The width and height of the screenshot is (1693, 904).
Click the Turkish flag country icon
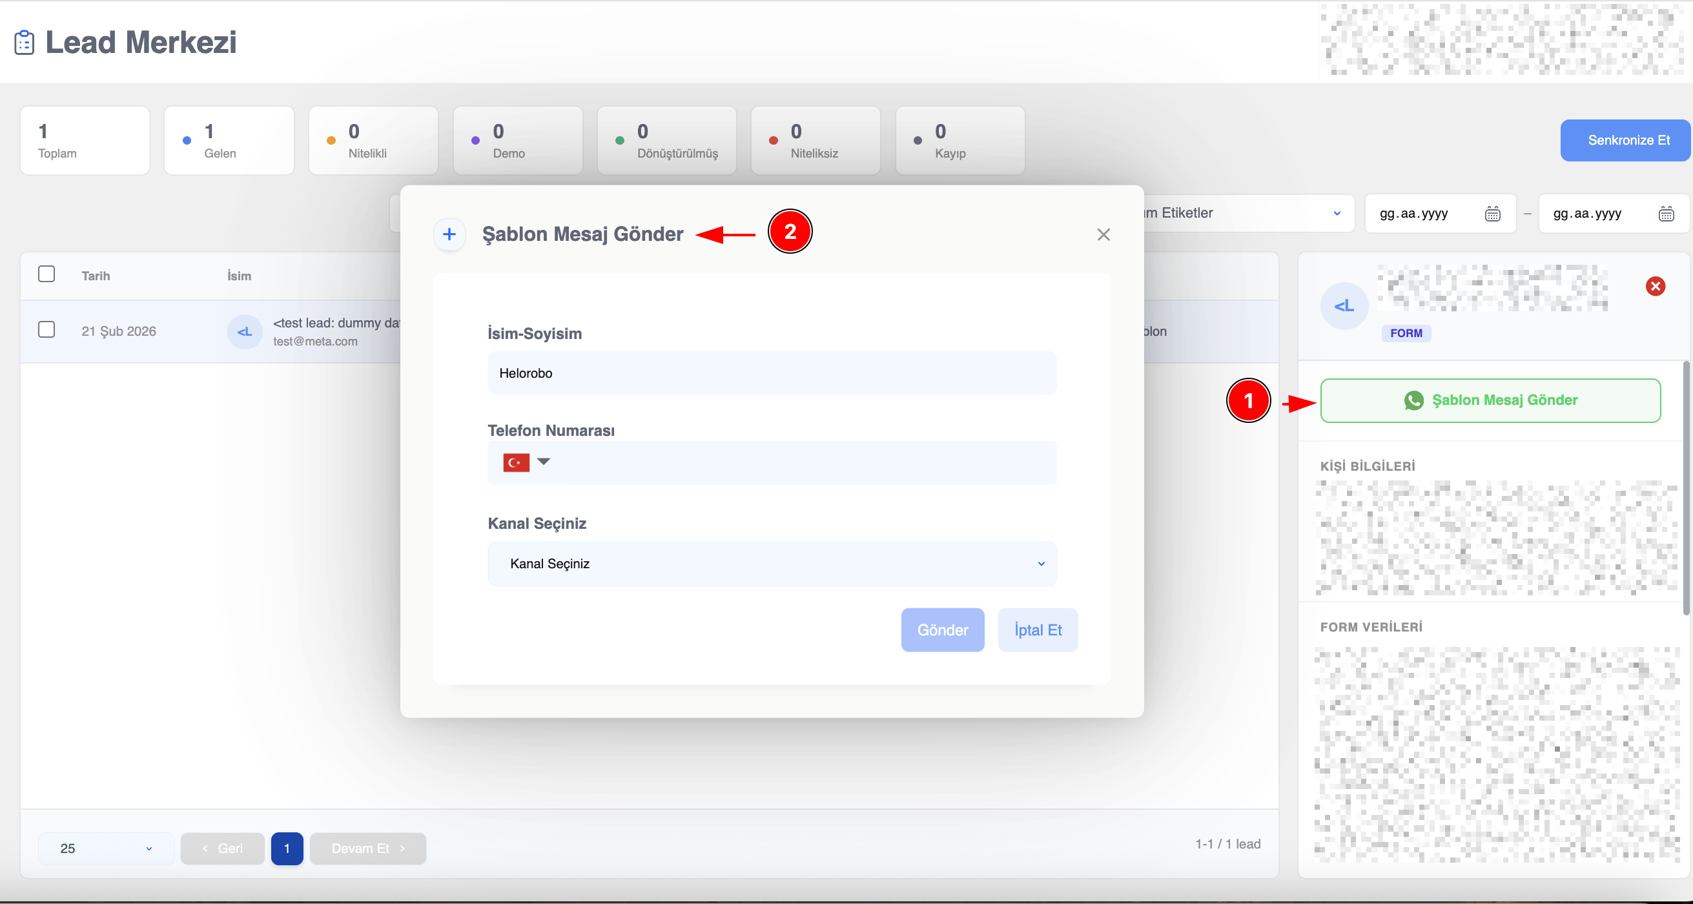[516, 462]
